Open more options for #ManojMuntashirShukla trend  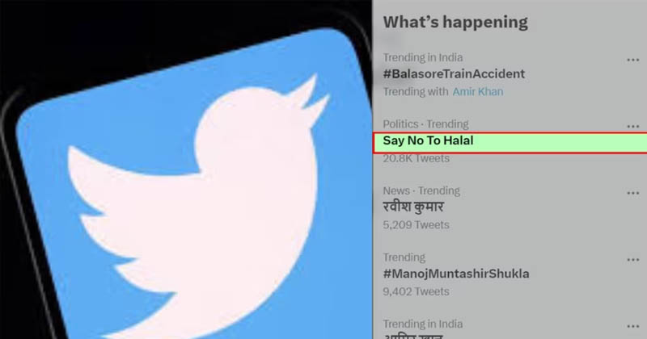click(x=632, y=260)
